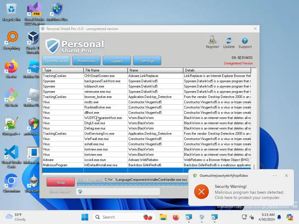299x224 pixels.
Task: Click the Update arrows icon in header
Action: coord(229,40)
